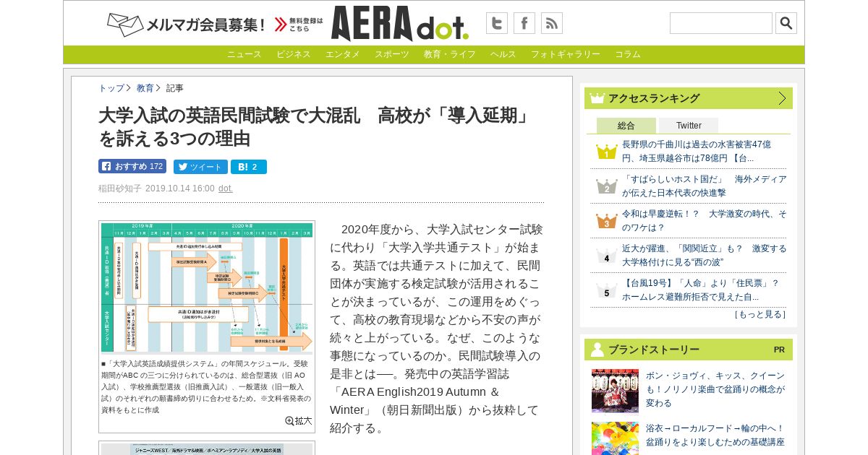Viewport: 868px width, 455px height.
Task: Open the RSS feed icon in the header
Action: pyautogui.click(x=552, y=23)
